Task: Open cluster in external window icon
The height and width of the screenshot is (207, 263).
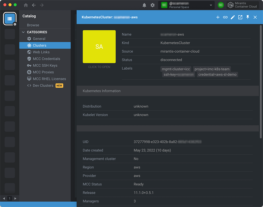Action: click(240, 17)
